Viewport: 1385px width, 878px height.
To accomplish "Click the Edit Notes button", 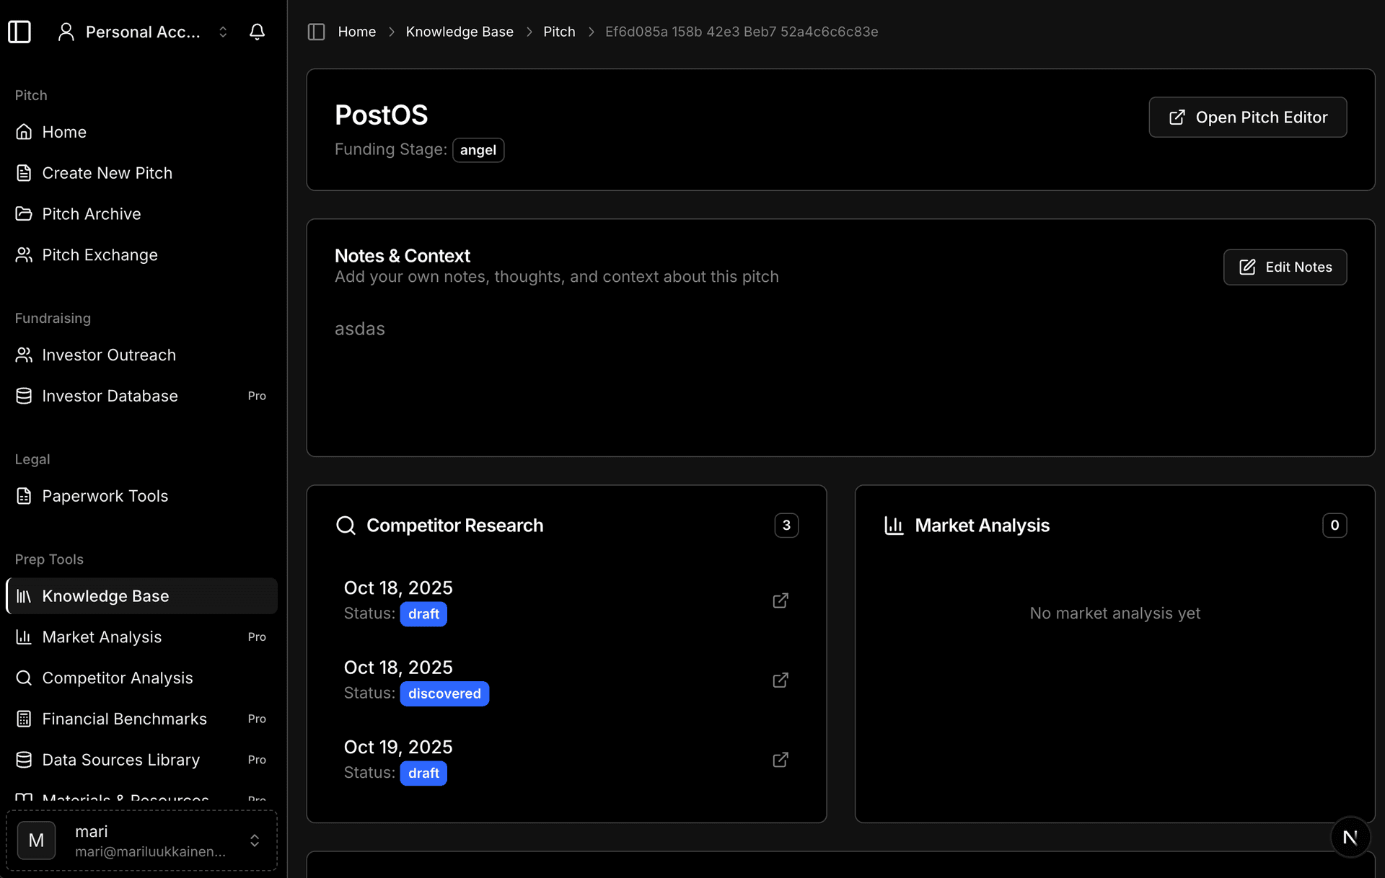I will [x=1285, y=267].
